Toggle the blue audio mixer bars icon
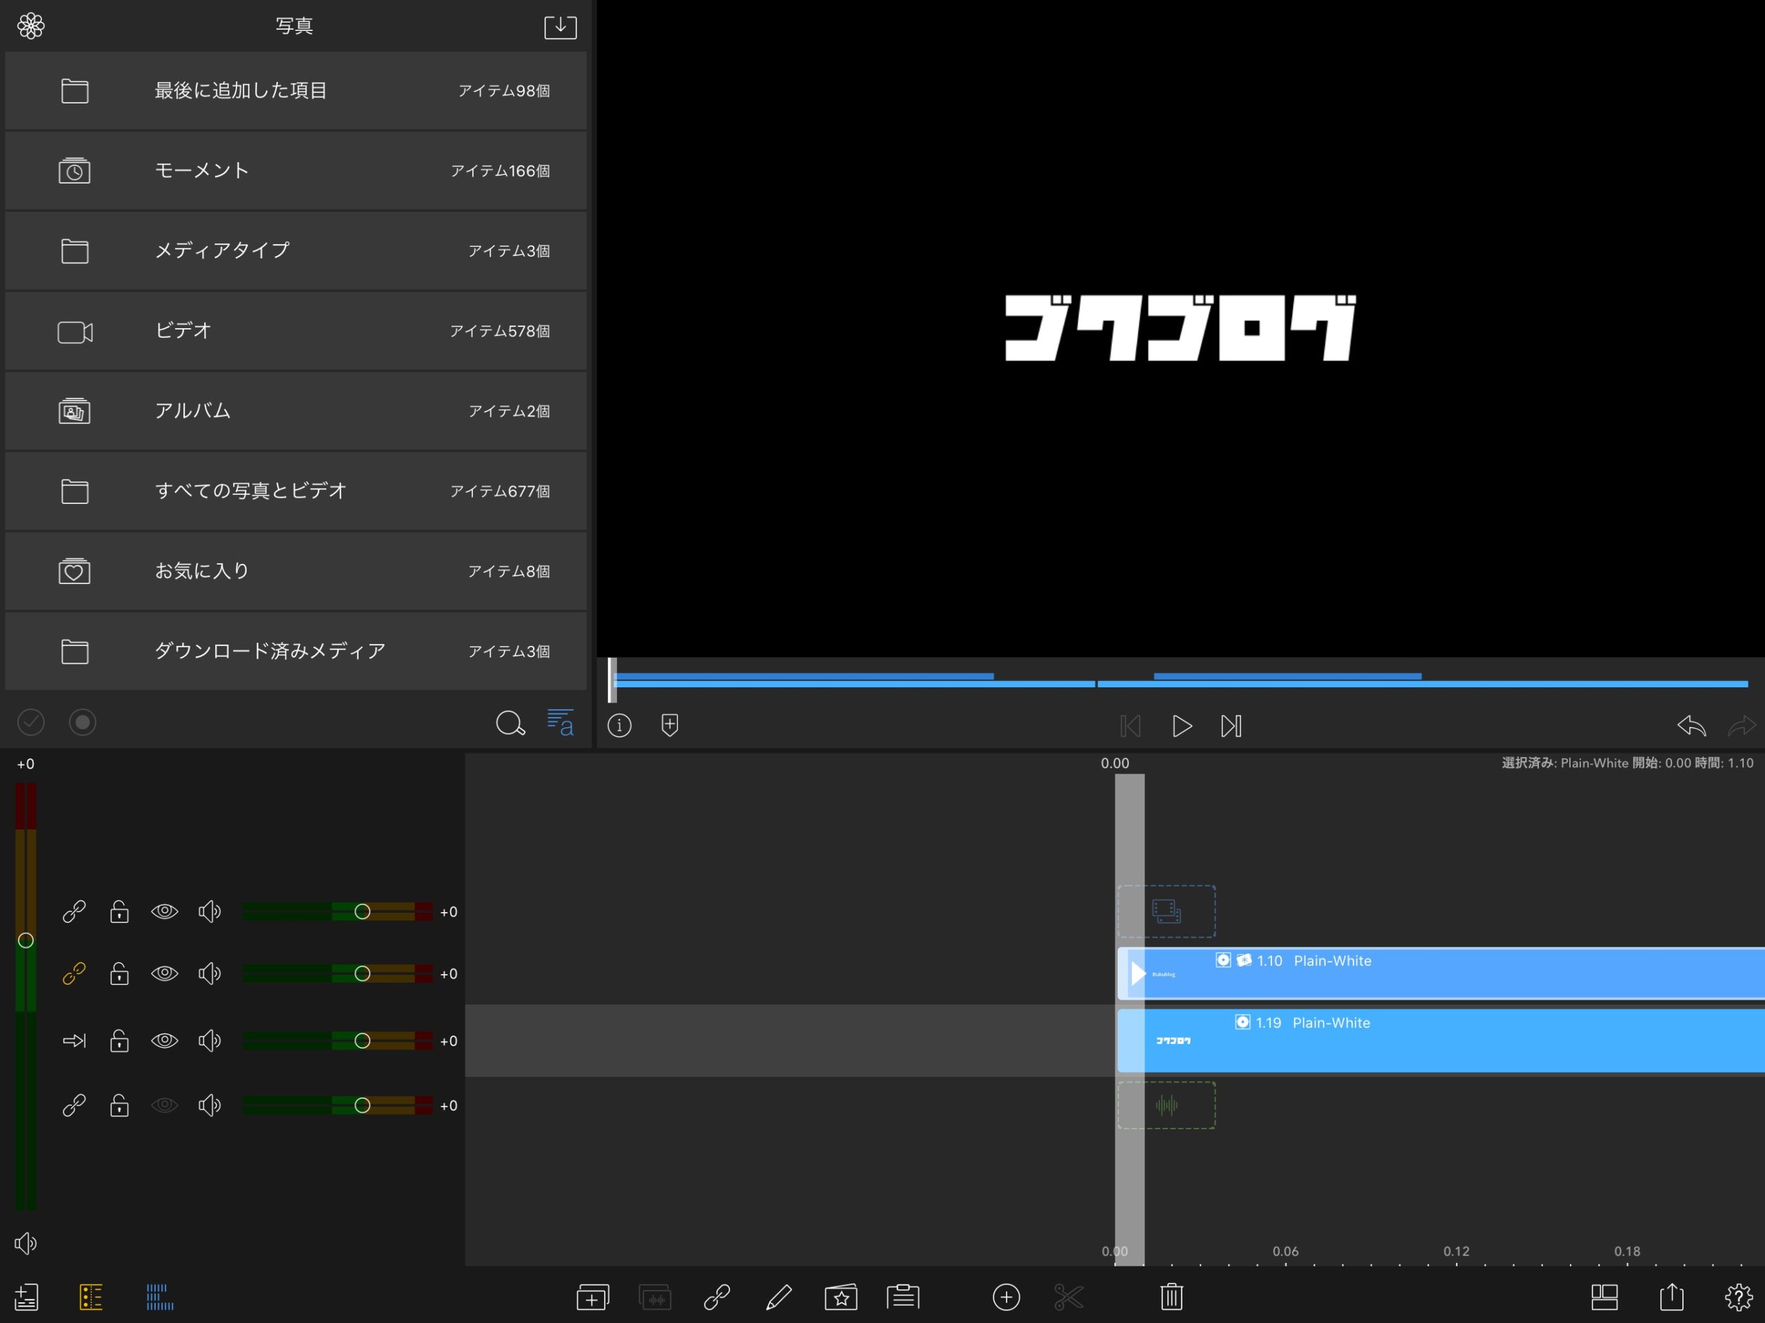 coord(159,1297)
